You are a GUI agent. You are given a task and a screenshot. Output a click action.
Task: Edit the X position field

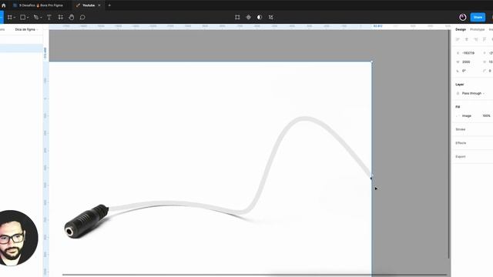tap(467, 53)
